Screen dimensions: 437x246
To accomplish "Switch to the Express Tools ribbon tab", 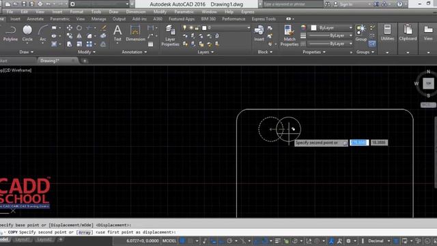I will pyautogui.click(x=264, y=18).
